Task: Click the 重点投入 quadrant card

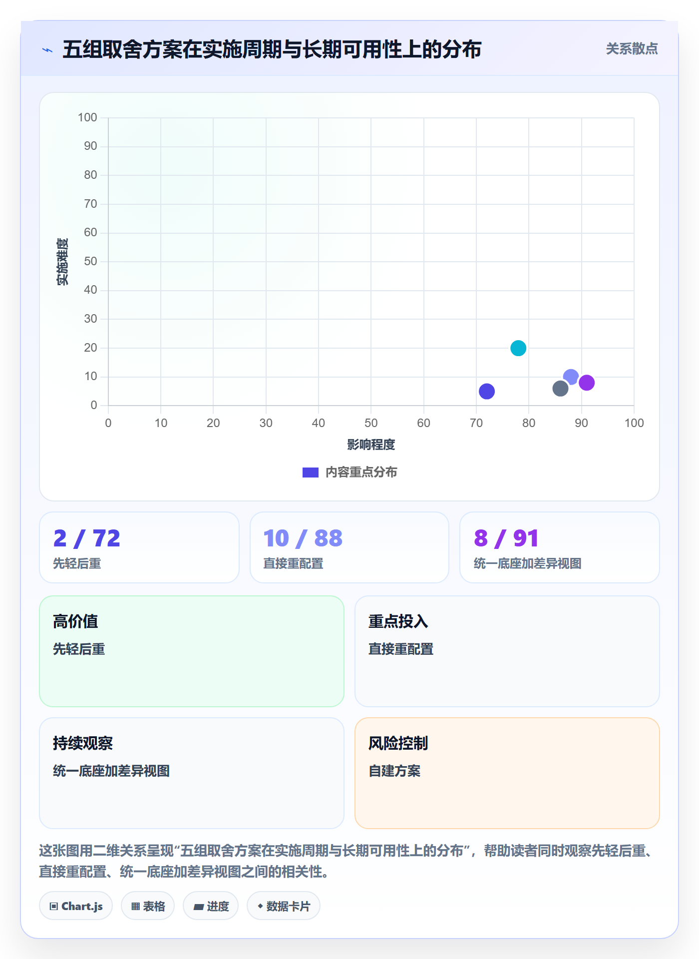Action: 507,651
